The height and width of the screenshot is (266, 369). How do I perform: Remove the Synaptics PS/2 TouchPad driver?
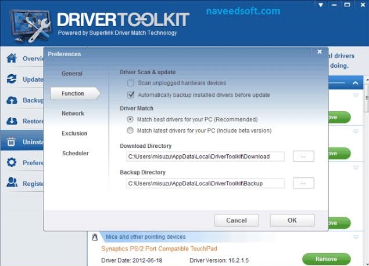click(327, 259)
